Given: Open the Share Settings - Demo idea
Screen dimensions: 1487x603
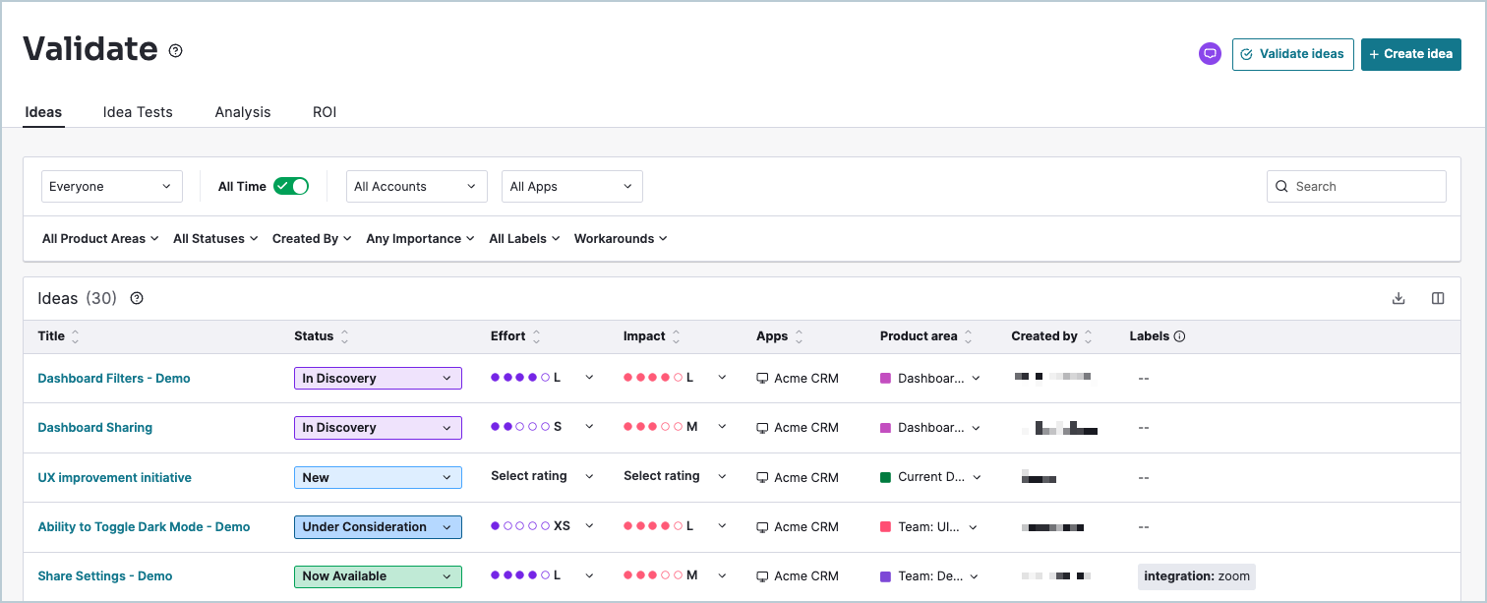Looking at the screenshot, I should (105, 576).
